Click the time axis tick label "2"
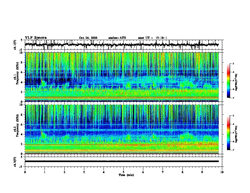This screenshot has height=193, width=250. (64, 172)
